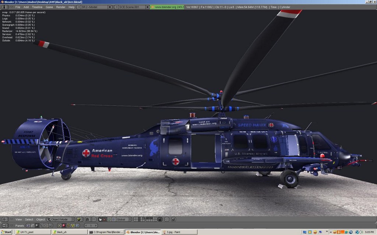This screenshot has width=377, height=235.
Task: Switch to Scene context buttons
Action: coord(50,226)
